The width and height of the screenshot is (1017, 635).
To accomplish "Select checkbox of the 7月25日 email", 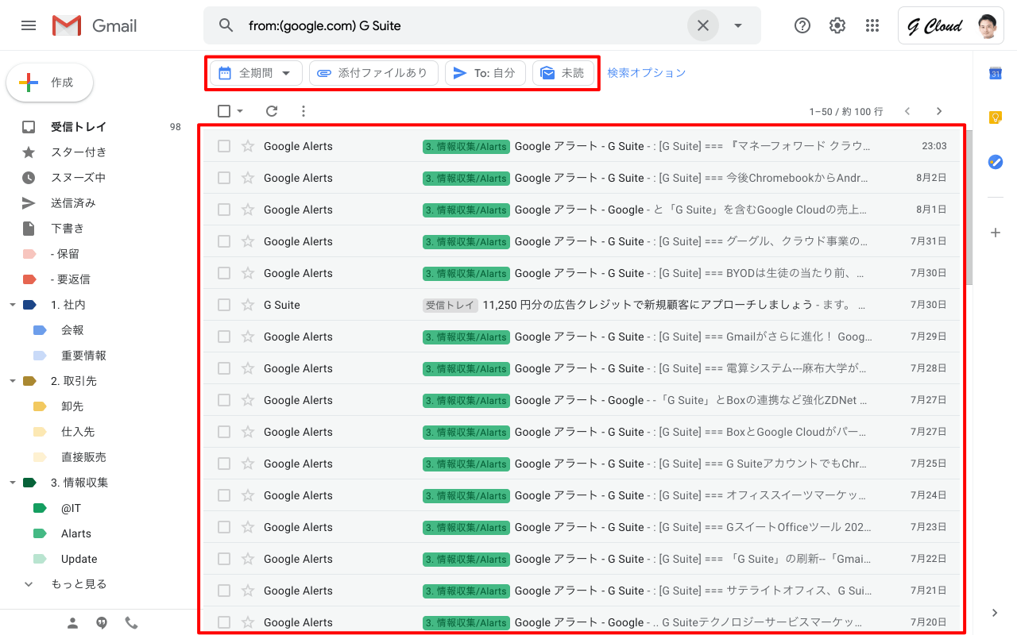I will pos(224,464).
